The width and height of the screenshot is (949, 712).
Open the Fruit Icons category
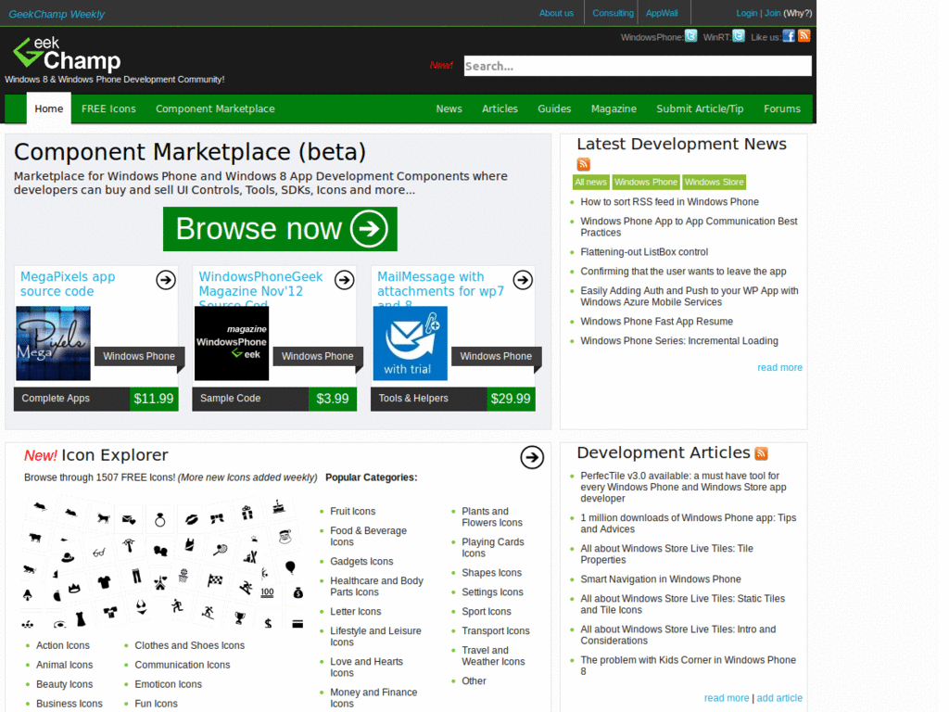[x=353, y=512]
